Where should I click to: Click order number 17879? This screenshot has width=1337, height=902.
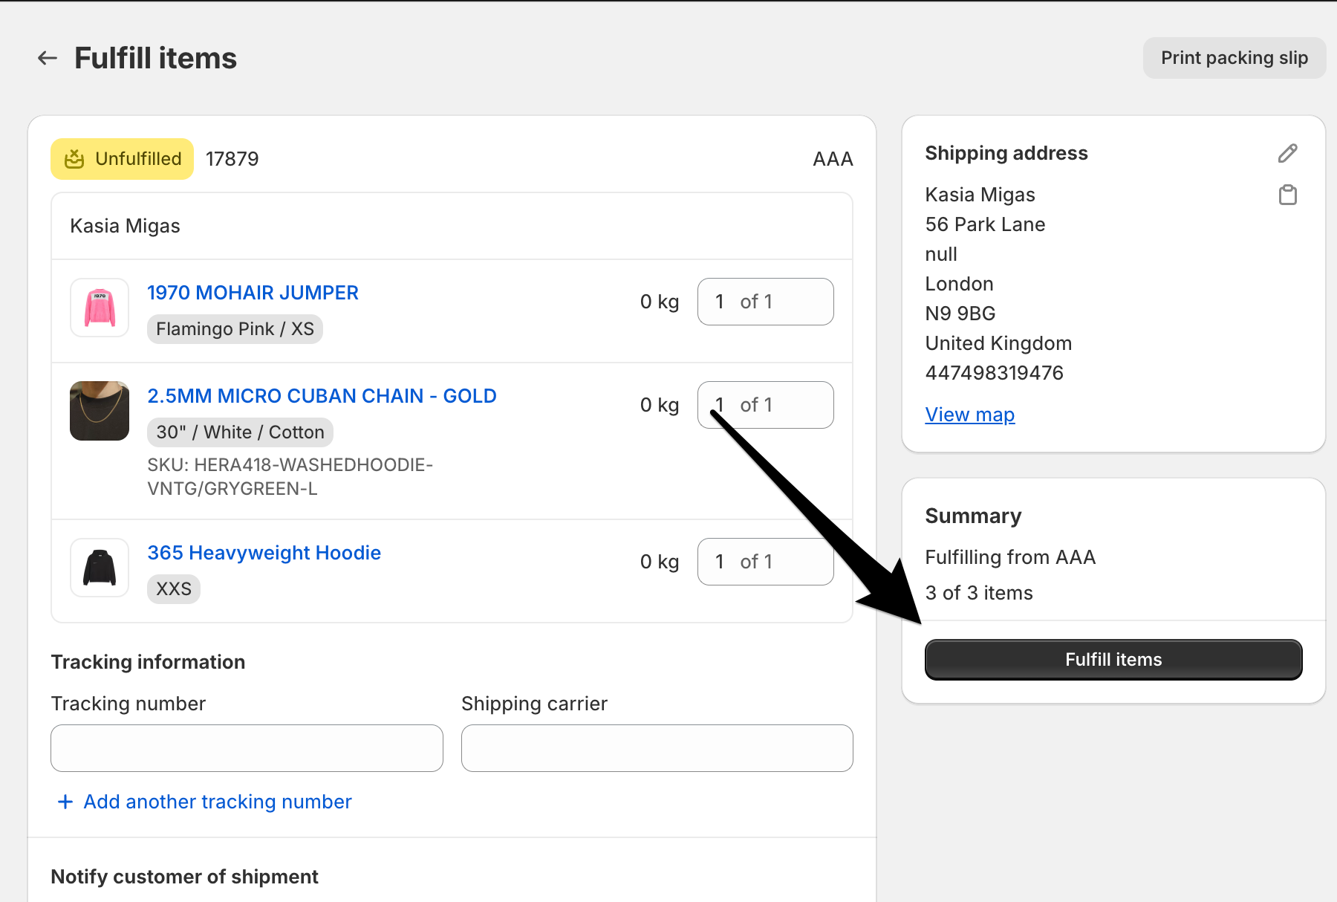point(232,159)
